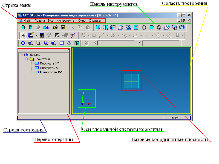Screen dimensions: 219x164
Task: Select the Геометрия folder item
Action: pyautogui.click(x=42, y=59)
